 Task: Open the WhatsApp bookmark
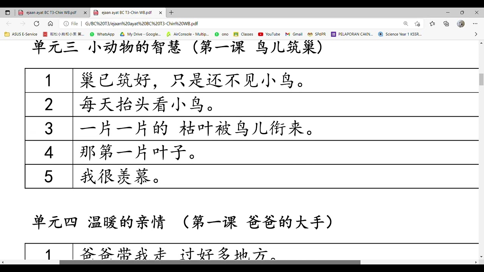point(102,34)
